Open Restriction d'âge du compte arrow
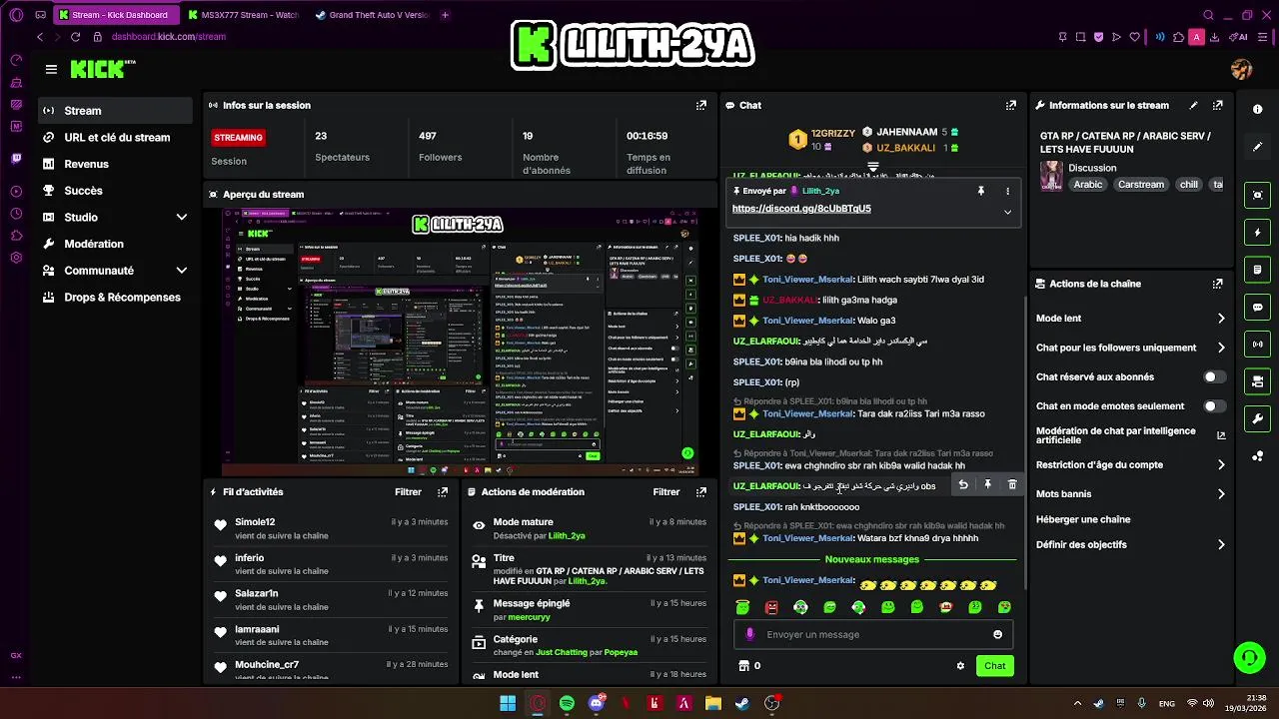The image size is (1279, 719). click(1221, 464)
